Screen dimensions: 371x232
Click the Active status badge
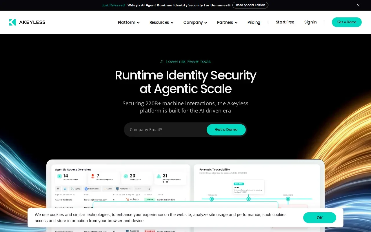pos(150,200)
